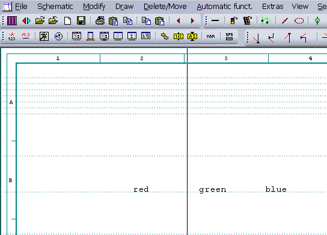
Task: Select the left-corner wire routing tool
Action: (271, 38)
